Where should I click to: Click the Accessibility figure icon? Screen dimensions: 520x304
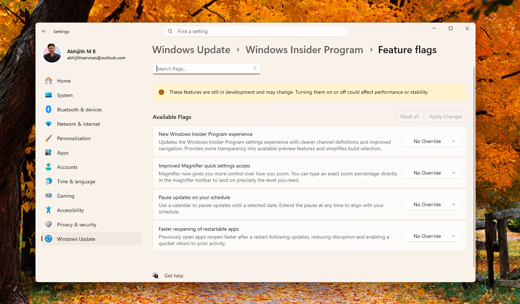tap(48, 210)
